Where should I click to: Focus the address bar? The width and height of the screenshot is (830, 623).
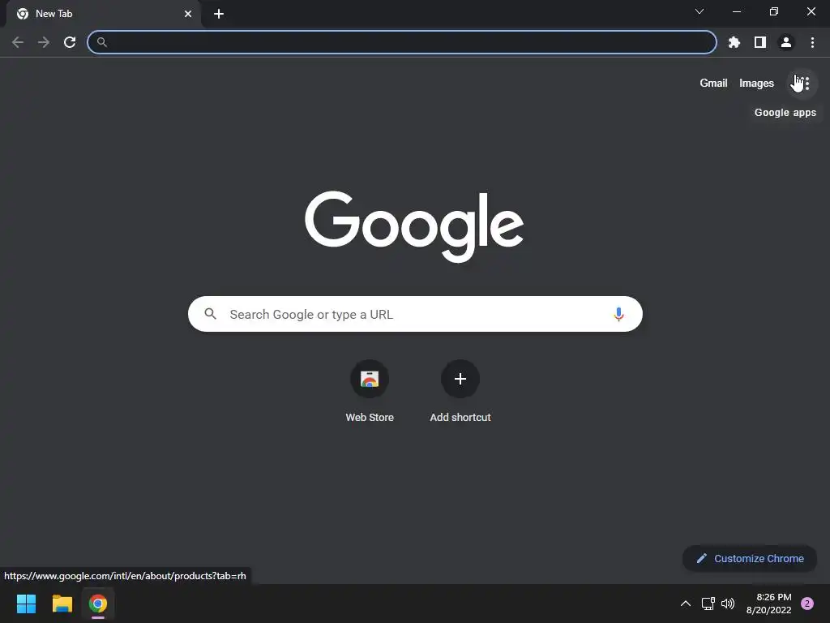click(x=402, y=42)
